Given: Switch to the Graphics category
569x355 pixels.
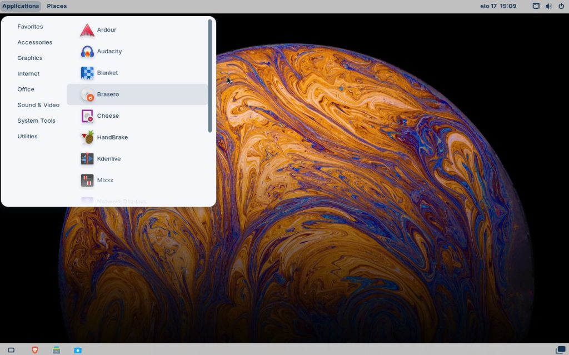Looking at the screenshot, I should (x=30, y=58).
